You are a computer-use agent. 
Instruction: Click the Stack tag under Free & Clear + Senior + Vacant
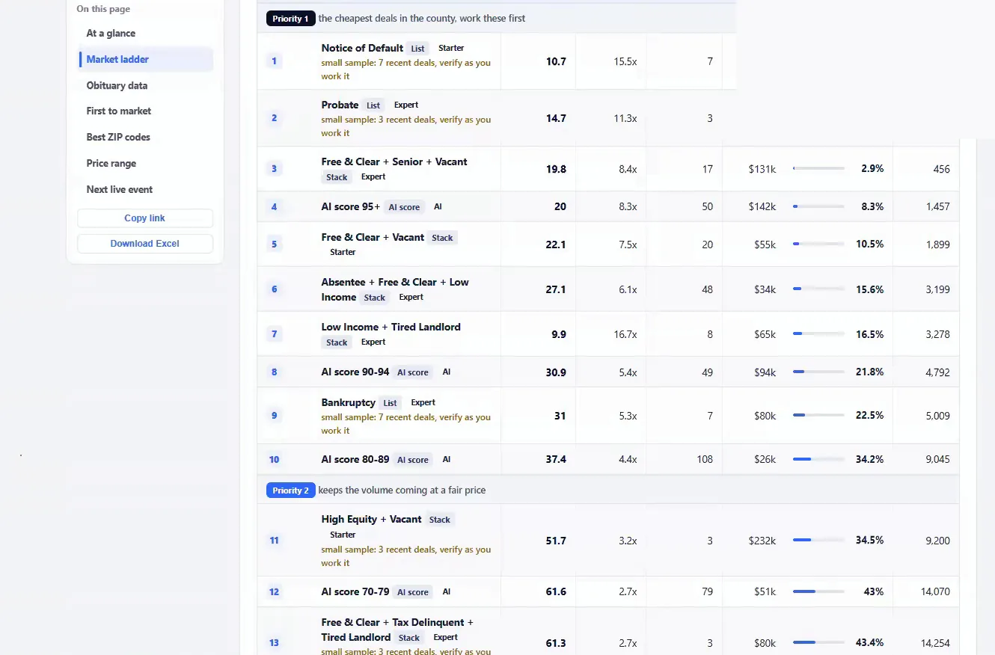[337, 177]
